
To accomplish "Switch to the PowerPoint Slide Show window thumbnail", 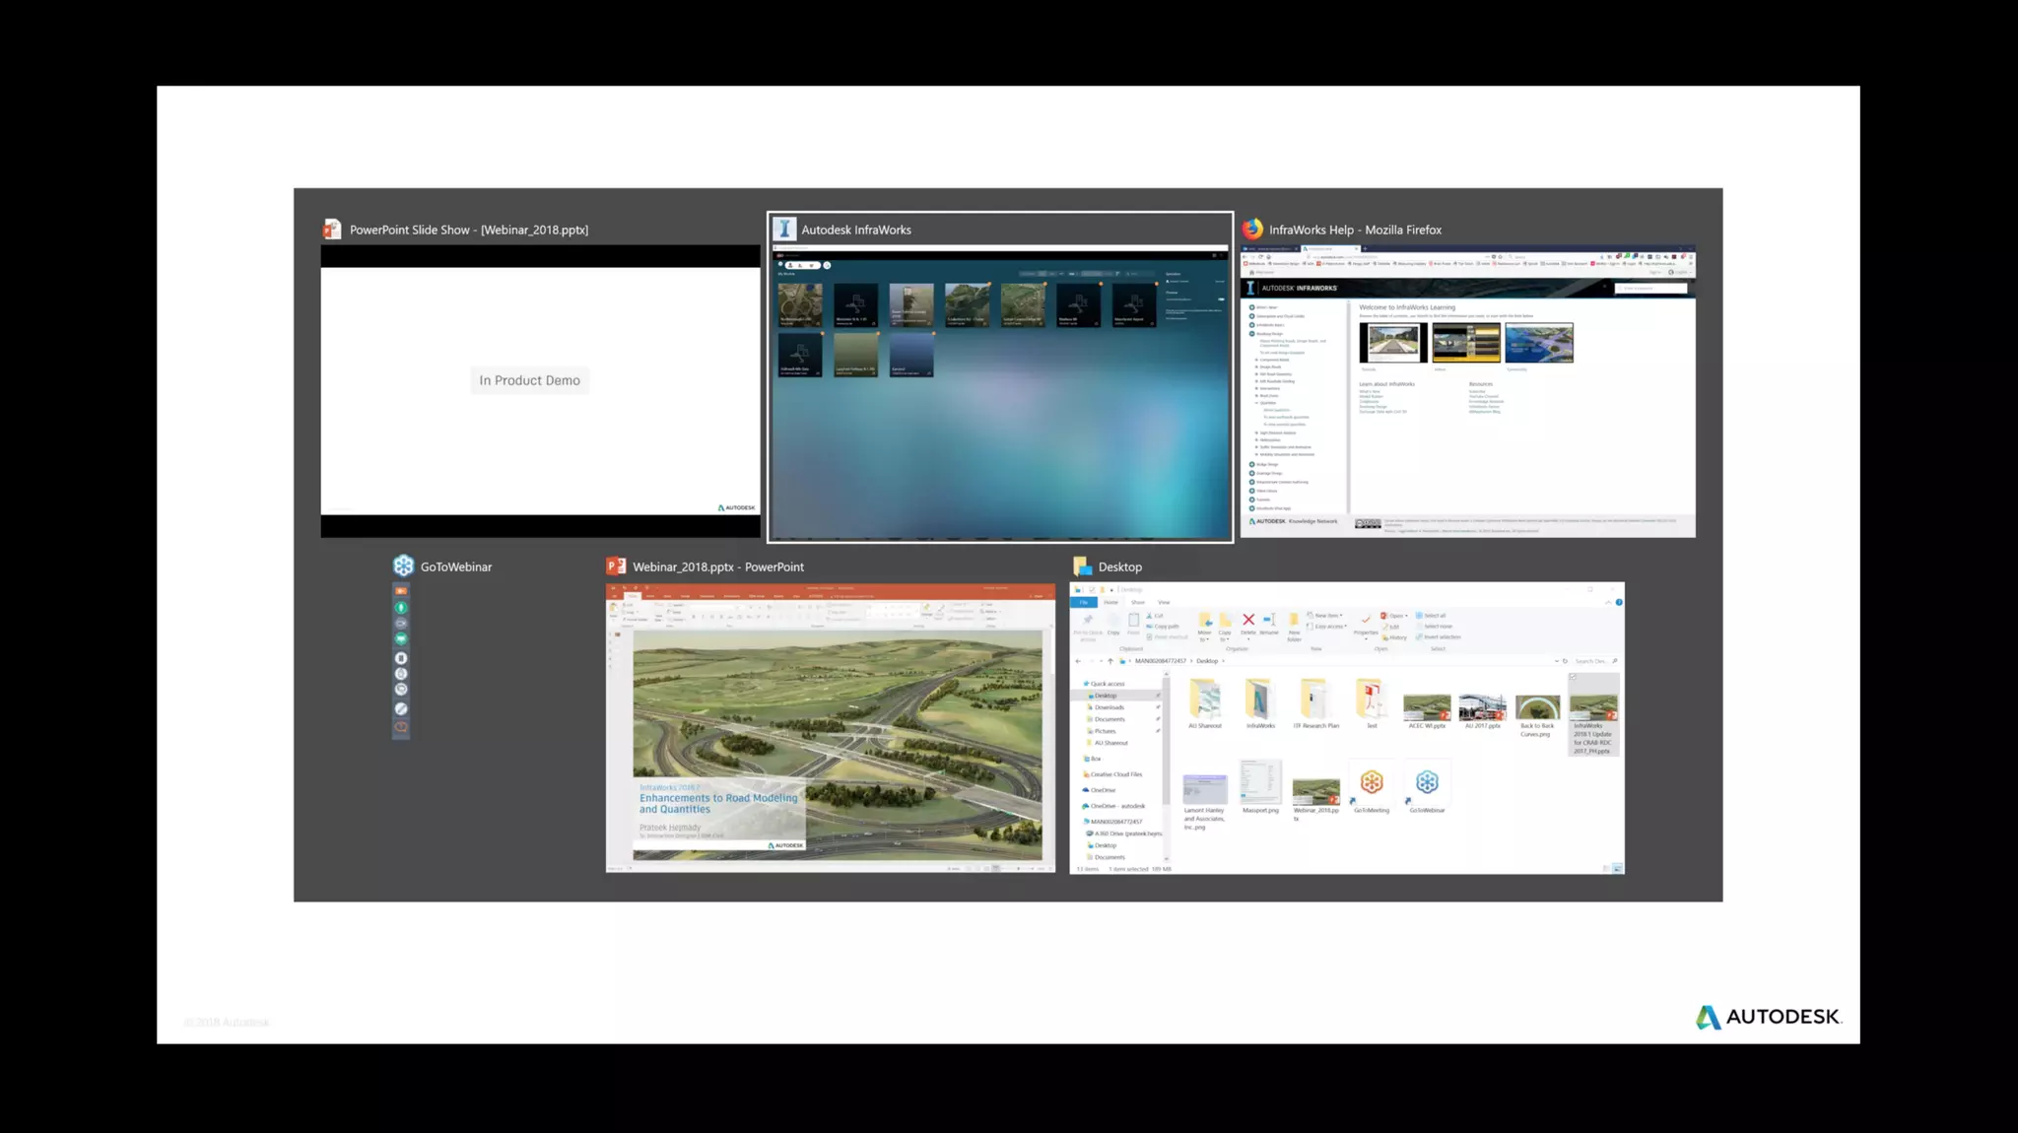I will point(540,390).
